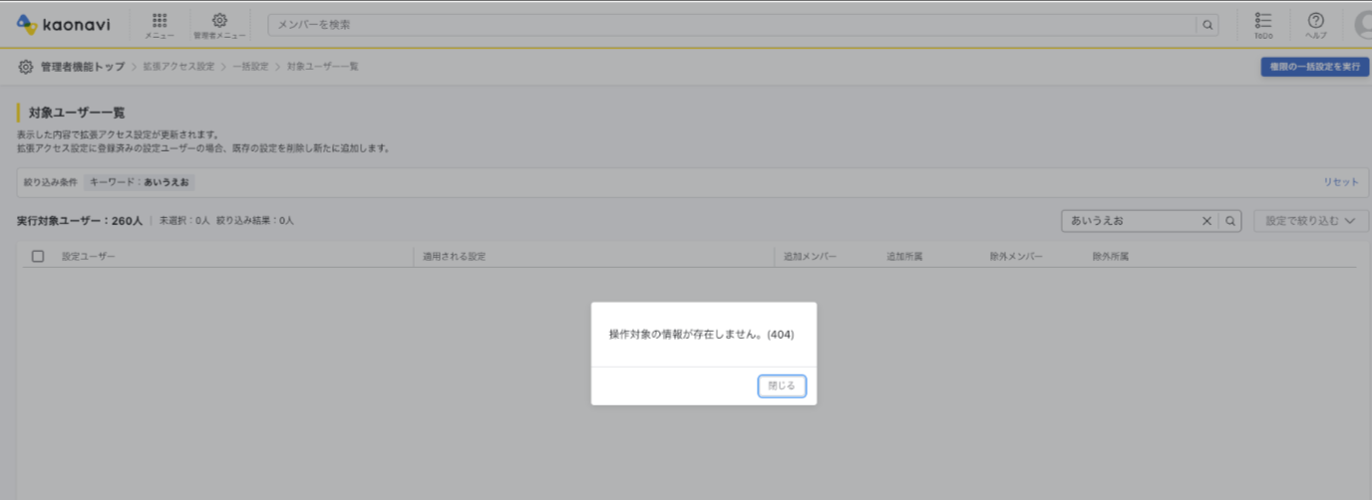
Task: Open the ヘルプ question mark icon
Action: pyautogui.click(x=1315, y=24)
